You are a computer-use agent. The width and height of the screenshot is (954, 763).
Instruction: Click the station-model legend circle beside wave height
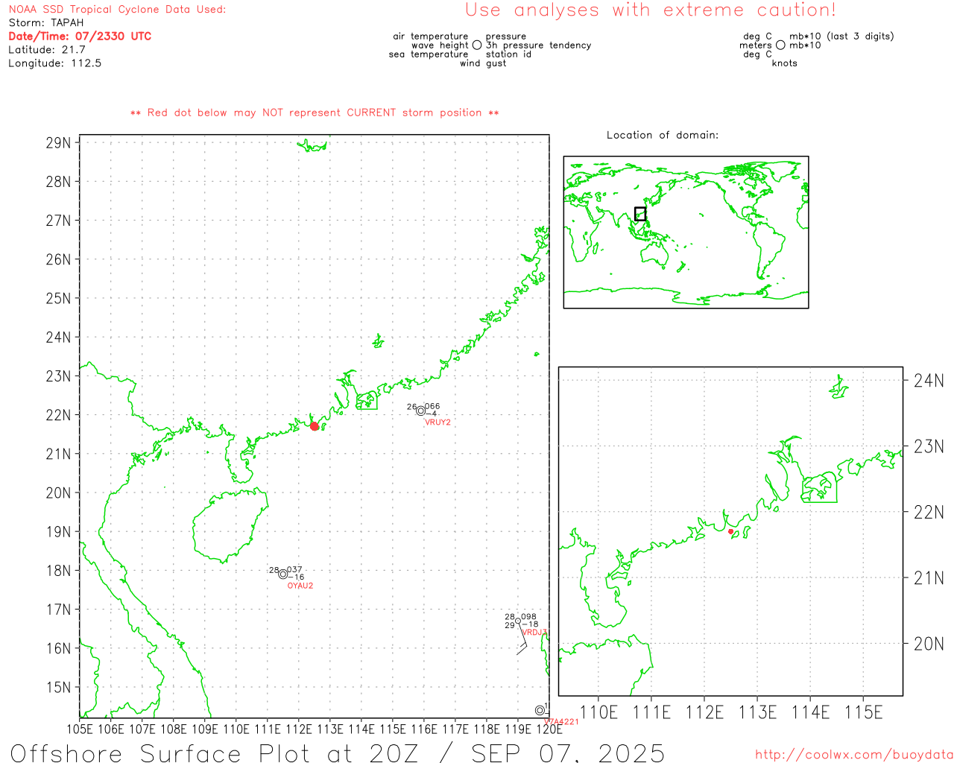[477, 45]
